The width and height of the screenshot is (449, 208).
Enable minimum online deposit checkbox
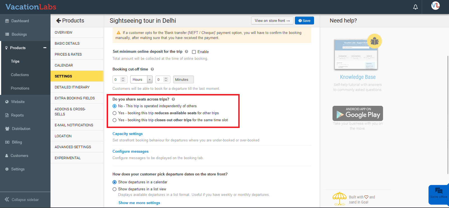[194, 52]
